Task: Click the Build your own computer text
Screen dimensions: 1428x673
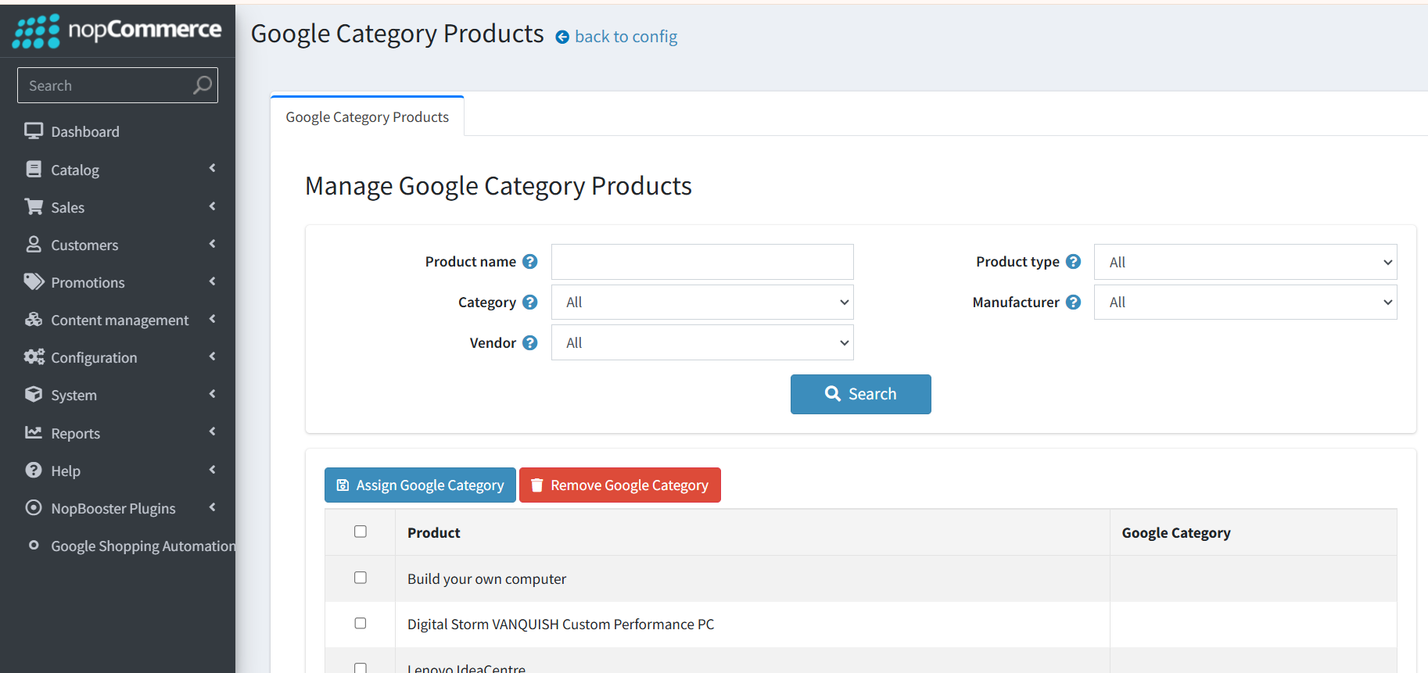Action: coord(486,578)
